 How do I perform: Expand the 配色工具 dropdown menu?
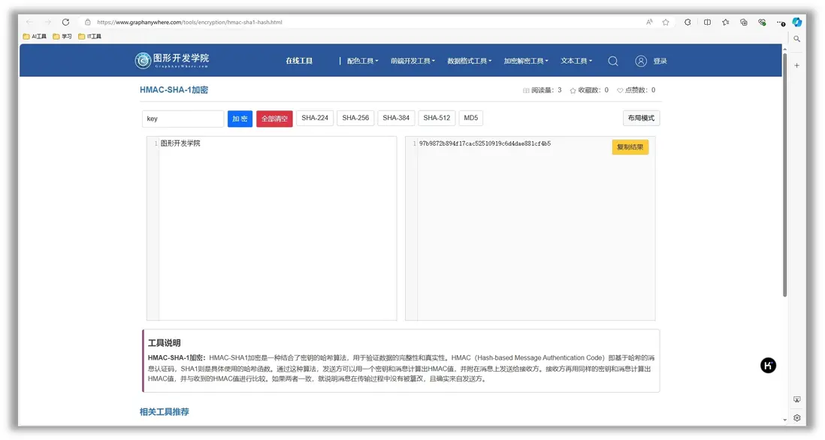[x=362, y=61]
